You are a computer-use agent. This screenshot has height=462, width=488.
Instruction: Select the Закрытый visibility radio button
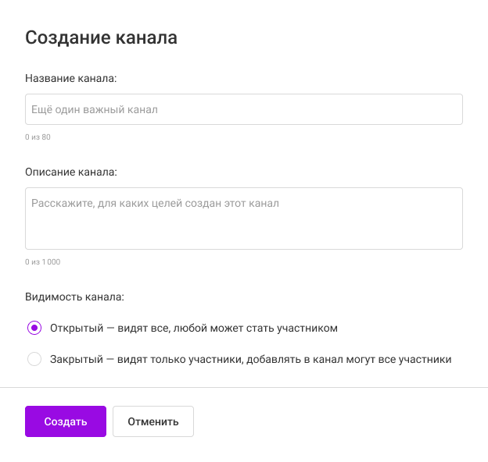34,360
